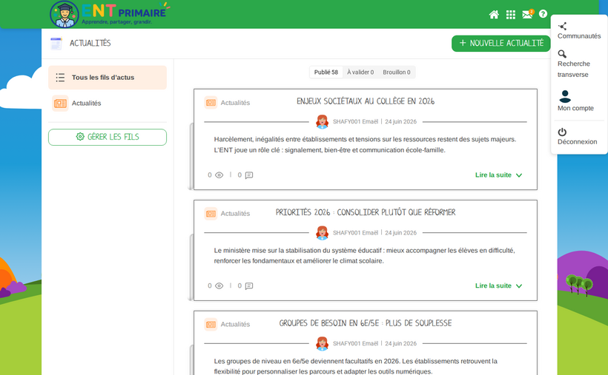608x375 pixels.
Task: Open Priorités 2026 : consolider plutôt que réformer title
Action: (x=366, y=212)
